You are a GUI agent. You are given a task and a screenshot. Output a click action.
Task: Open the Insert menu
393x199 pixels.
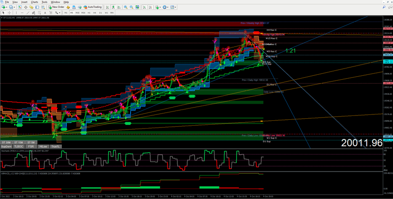[24, 2]
